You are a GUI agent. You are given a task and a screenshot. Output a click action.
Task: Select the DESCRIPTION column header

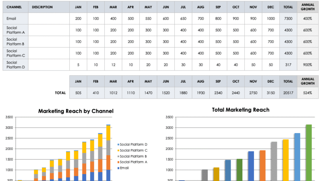(x=49, y=7)
